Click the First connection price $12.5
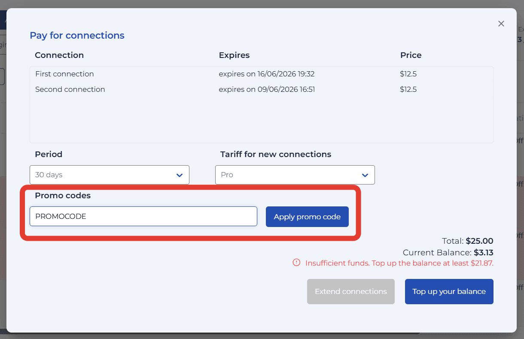The image size is (524, 339). tap(408, 74)
